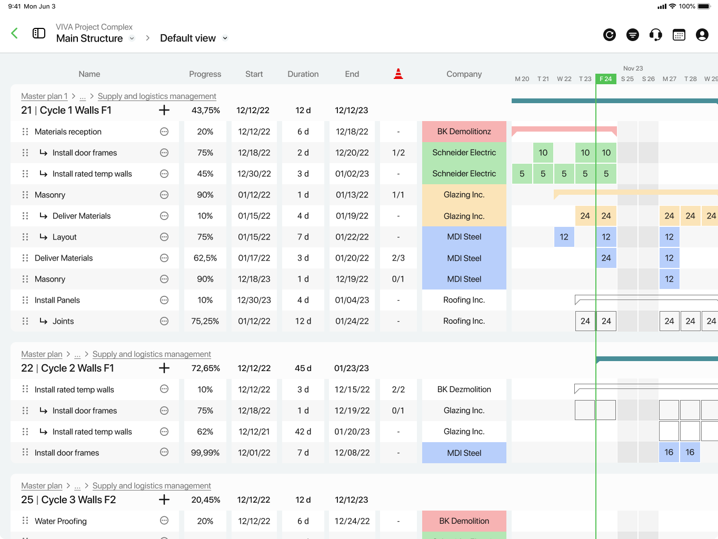The image size is (718, 539).
Task: Expand breadcrumb ellipsis after Master plan 1
Action: [x=83, y=96]
